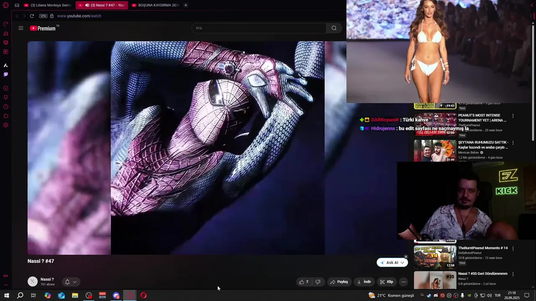Open Nassi ? #35 Geri Döndümmmm title
The width and height of the screenshot is (536, 301).
[x=482, y=274]
